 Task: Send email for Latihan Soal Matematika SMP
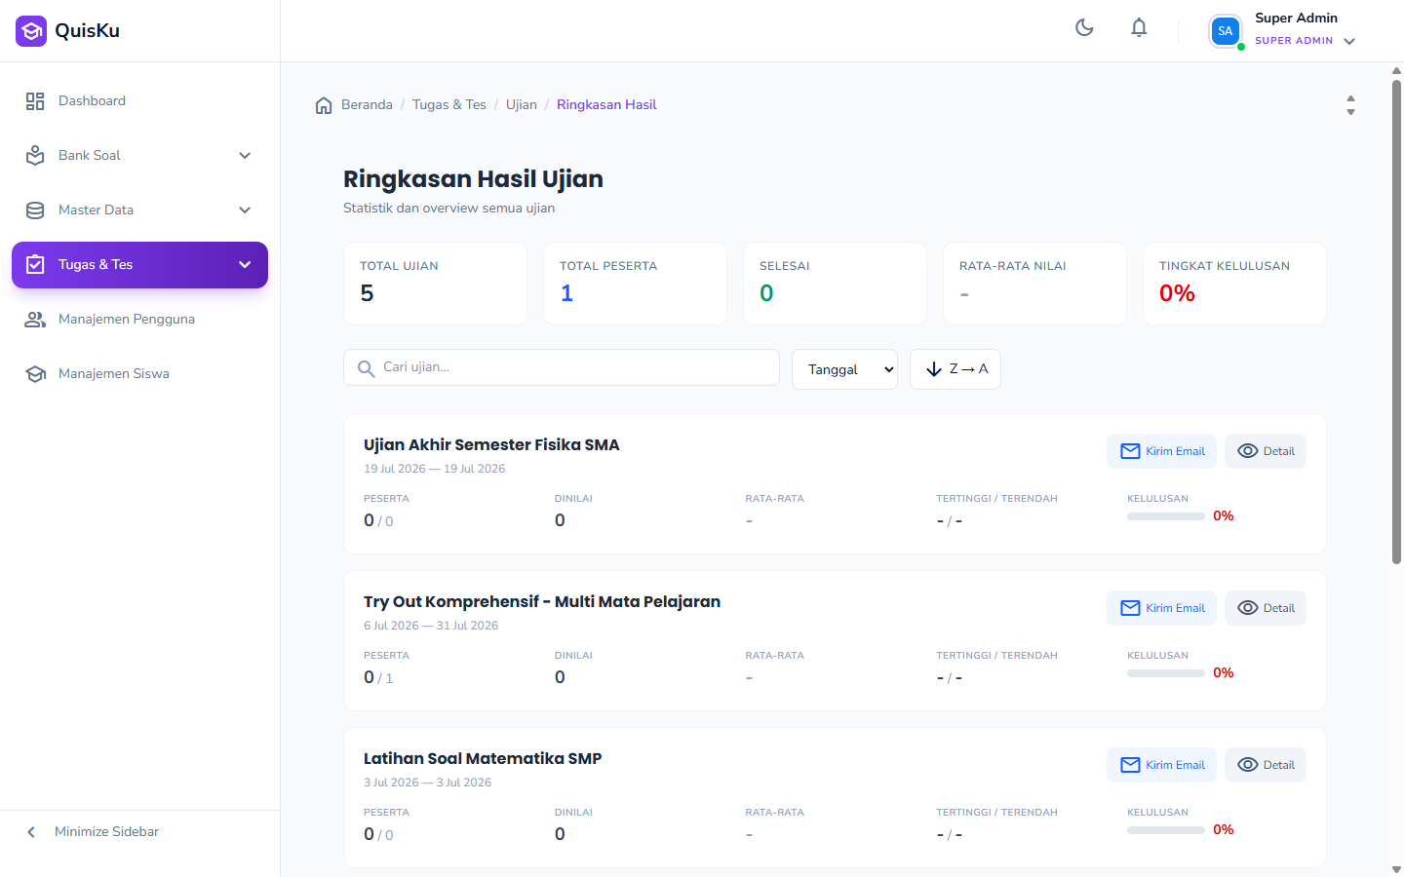(x=1161, y=765)
